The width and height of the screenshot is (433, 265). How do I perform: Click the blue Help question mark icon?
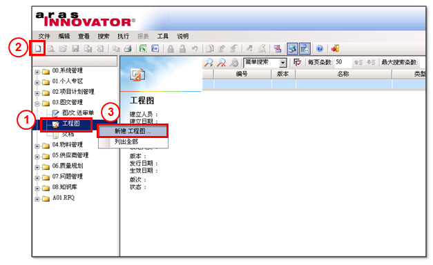[x=320, y=49]
